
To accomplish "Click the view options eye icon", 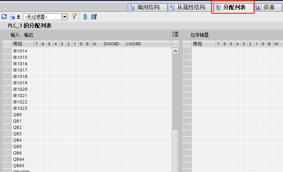I will [x=12, y=16].
